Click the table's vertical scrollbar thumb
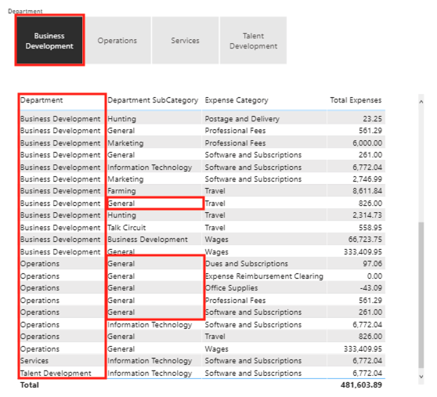437x397 pixels. (421, 294)
